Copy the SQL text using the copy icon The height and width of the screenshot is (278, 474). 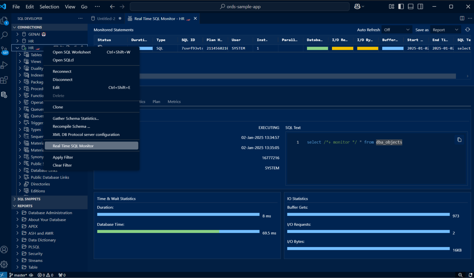[459, 140]
